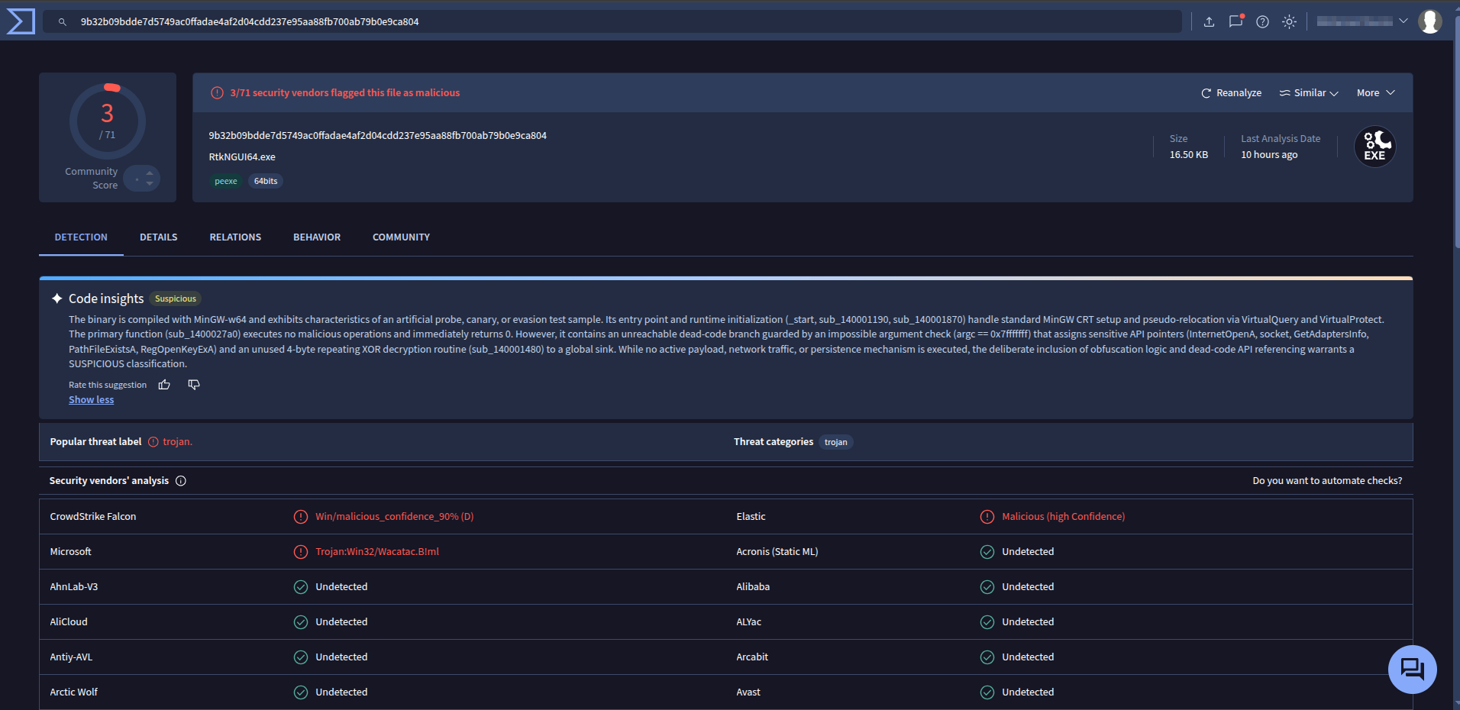Click Elastic's Malicious alert icon
1460x710 pixels.
click(x=987, y=517)
